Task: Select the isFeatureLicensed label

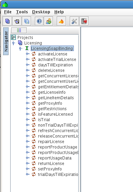Action: coord(55,114)
